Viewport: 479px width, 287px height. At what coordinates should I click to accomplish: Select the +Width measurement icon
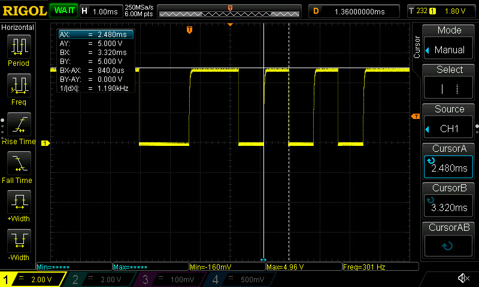point(19,202)
